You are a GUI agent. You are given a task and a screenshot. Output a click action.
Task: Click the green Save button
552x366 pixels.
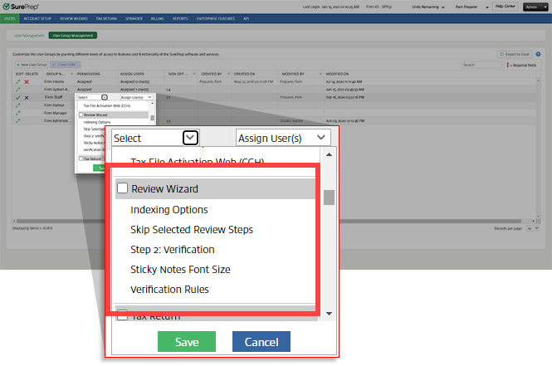[x=187, y=342]
